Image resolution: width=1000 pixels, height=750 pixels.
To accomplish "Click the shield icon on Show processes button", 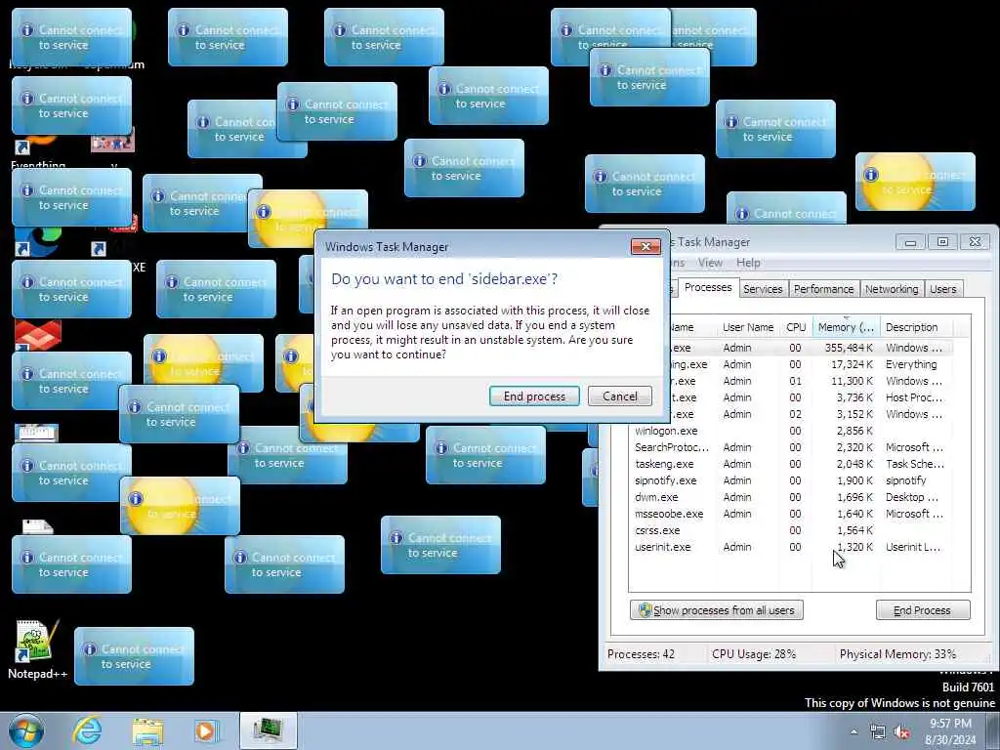I will tap(645, 610).
